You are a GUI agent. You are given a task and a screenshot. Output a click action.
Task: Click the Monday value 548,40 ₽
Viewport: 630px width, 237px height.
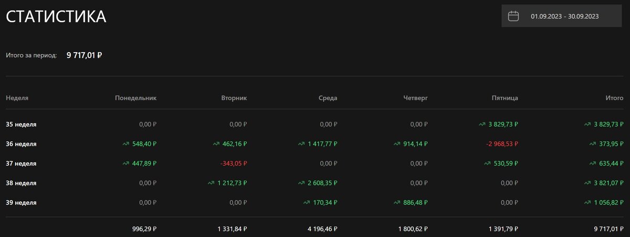[144, 144]
